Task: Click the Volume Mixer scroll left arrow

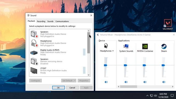Action: pos(119,87)
